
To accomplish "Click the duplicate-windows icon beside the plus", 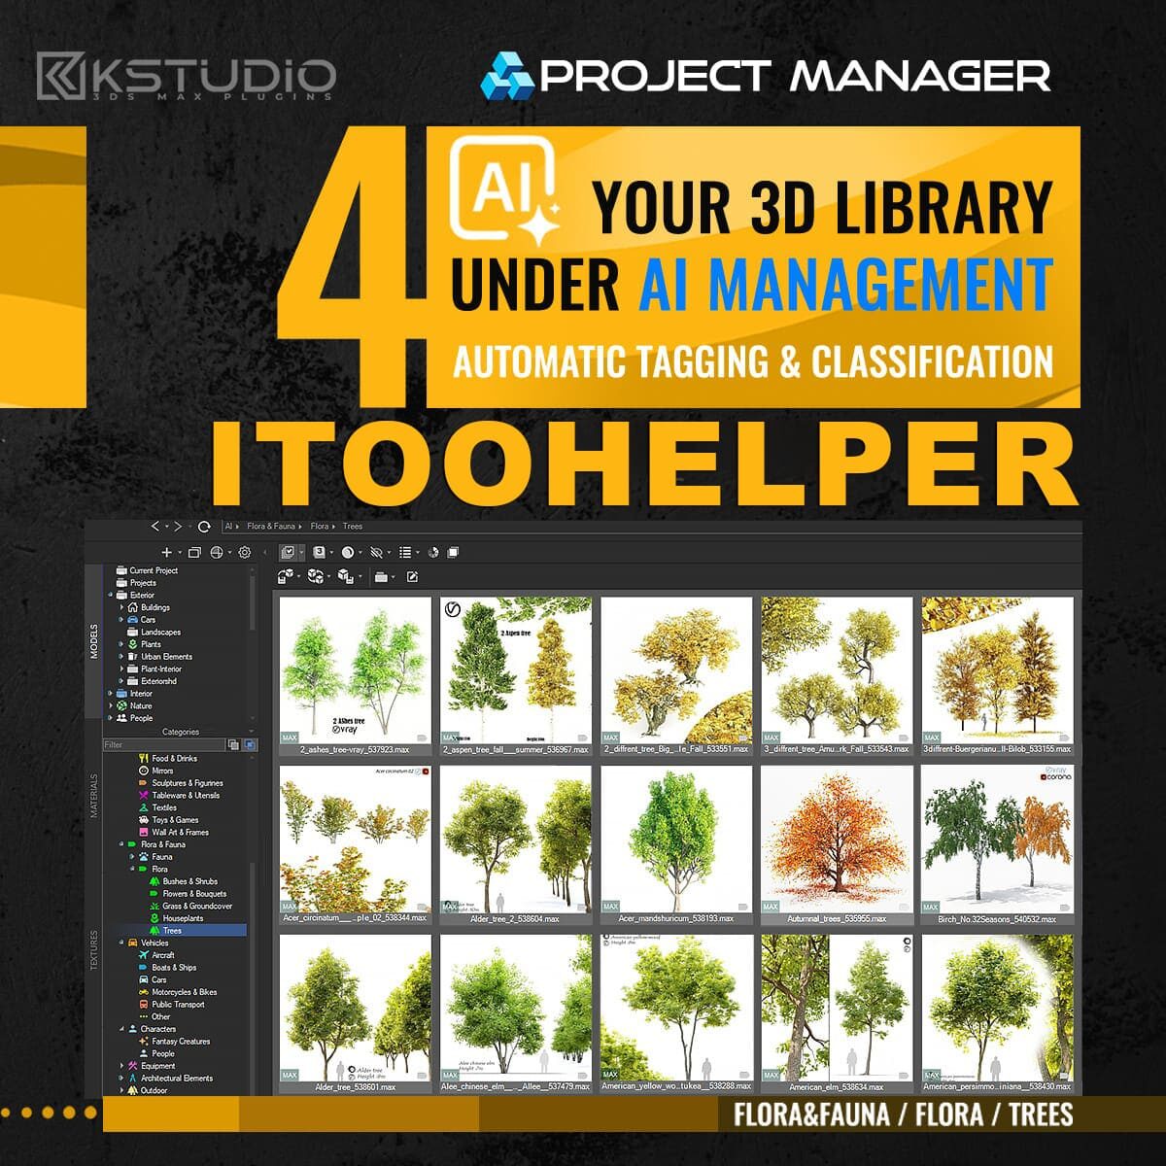I will tap(194, 553).
